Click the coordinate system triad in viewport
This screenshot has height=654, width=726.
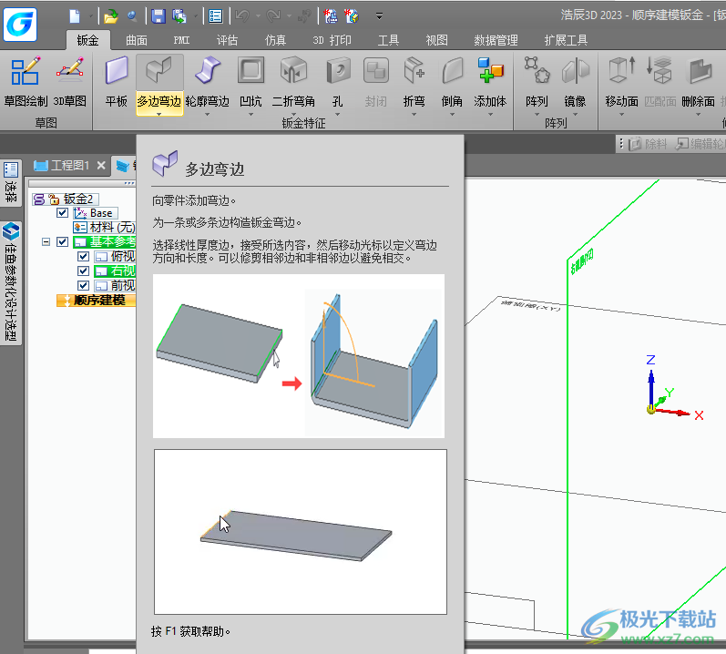[674, 391]
